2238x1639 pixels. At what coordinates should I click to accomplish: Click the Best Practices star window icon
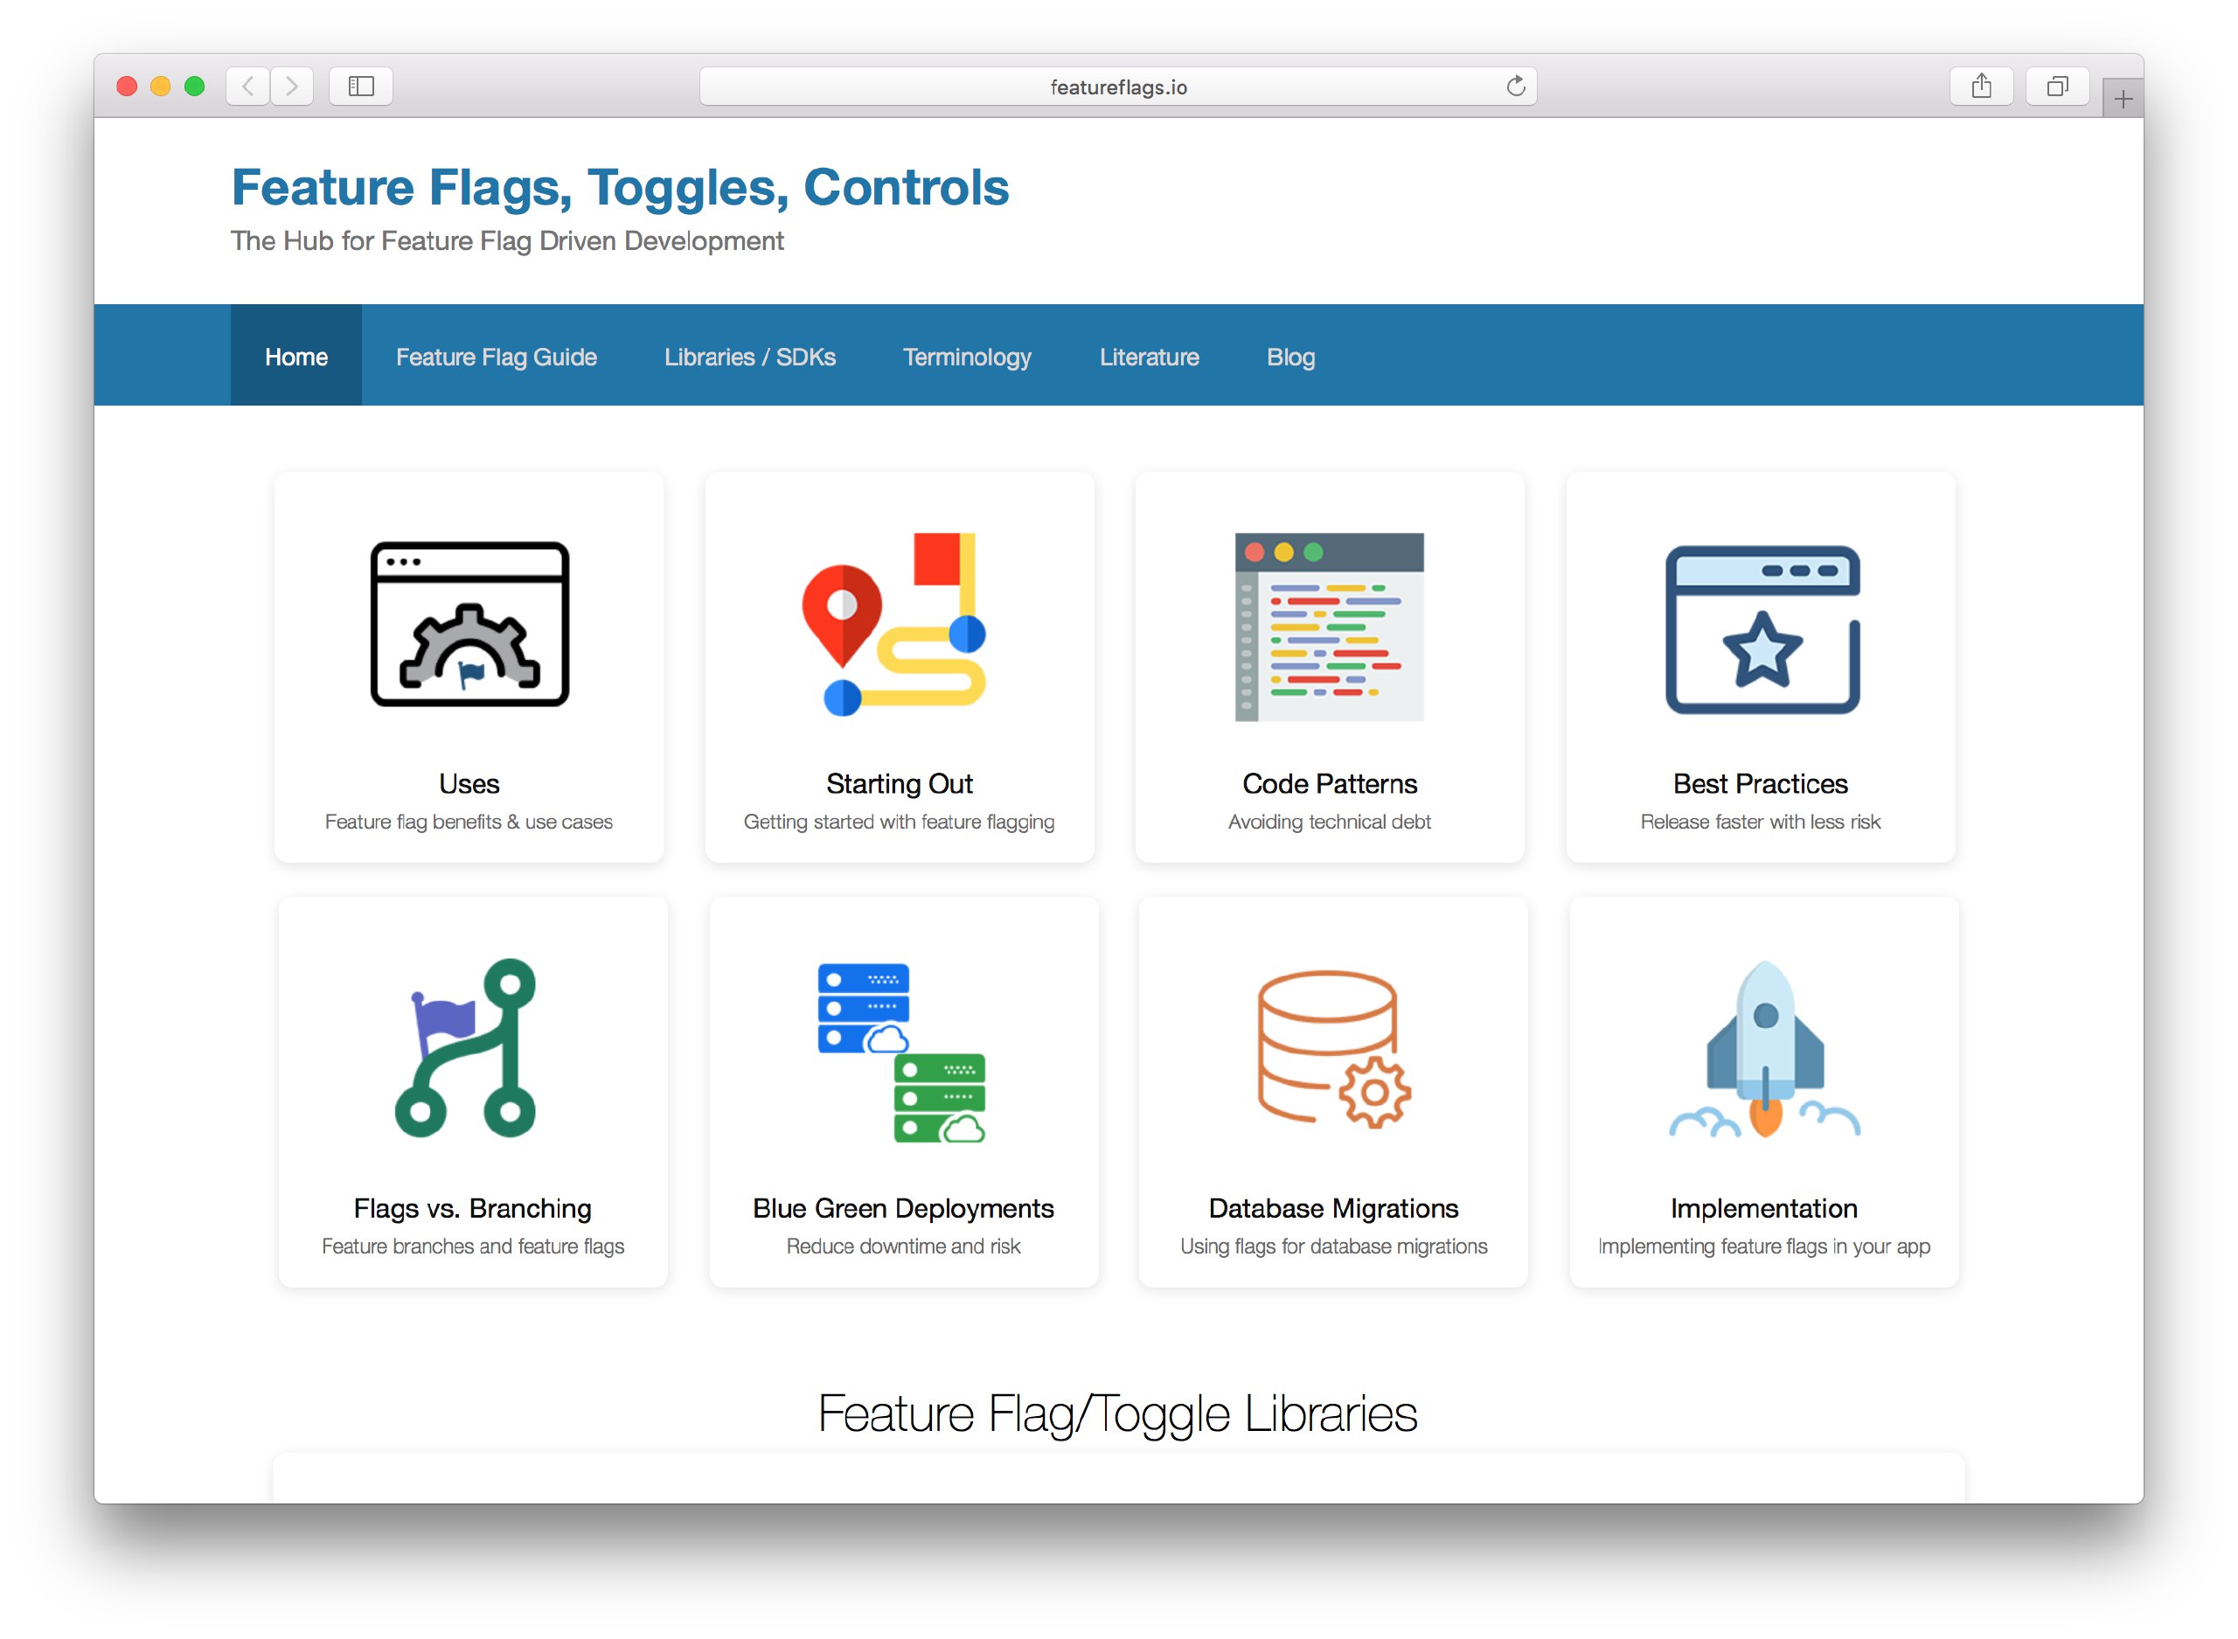click(1762, 629)
